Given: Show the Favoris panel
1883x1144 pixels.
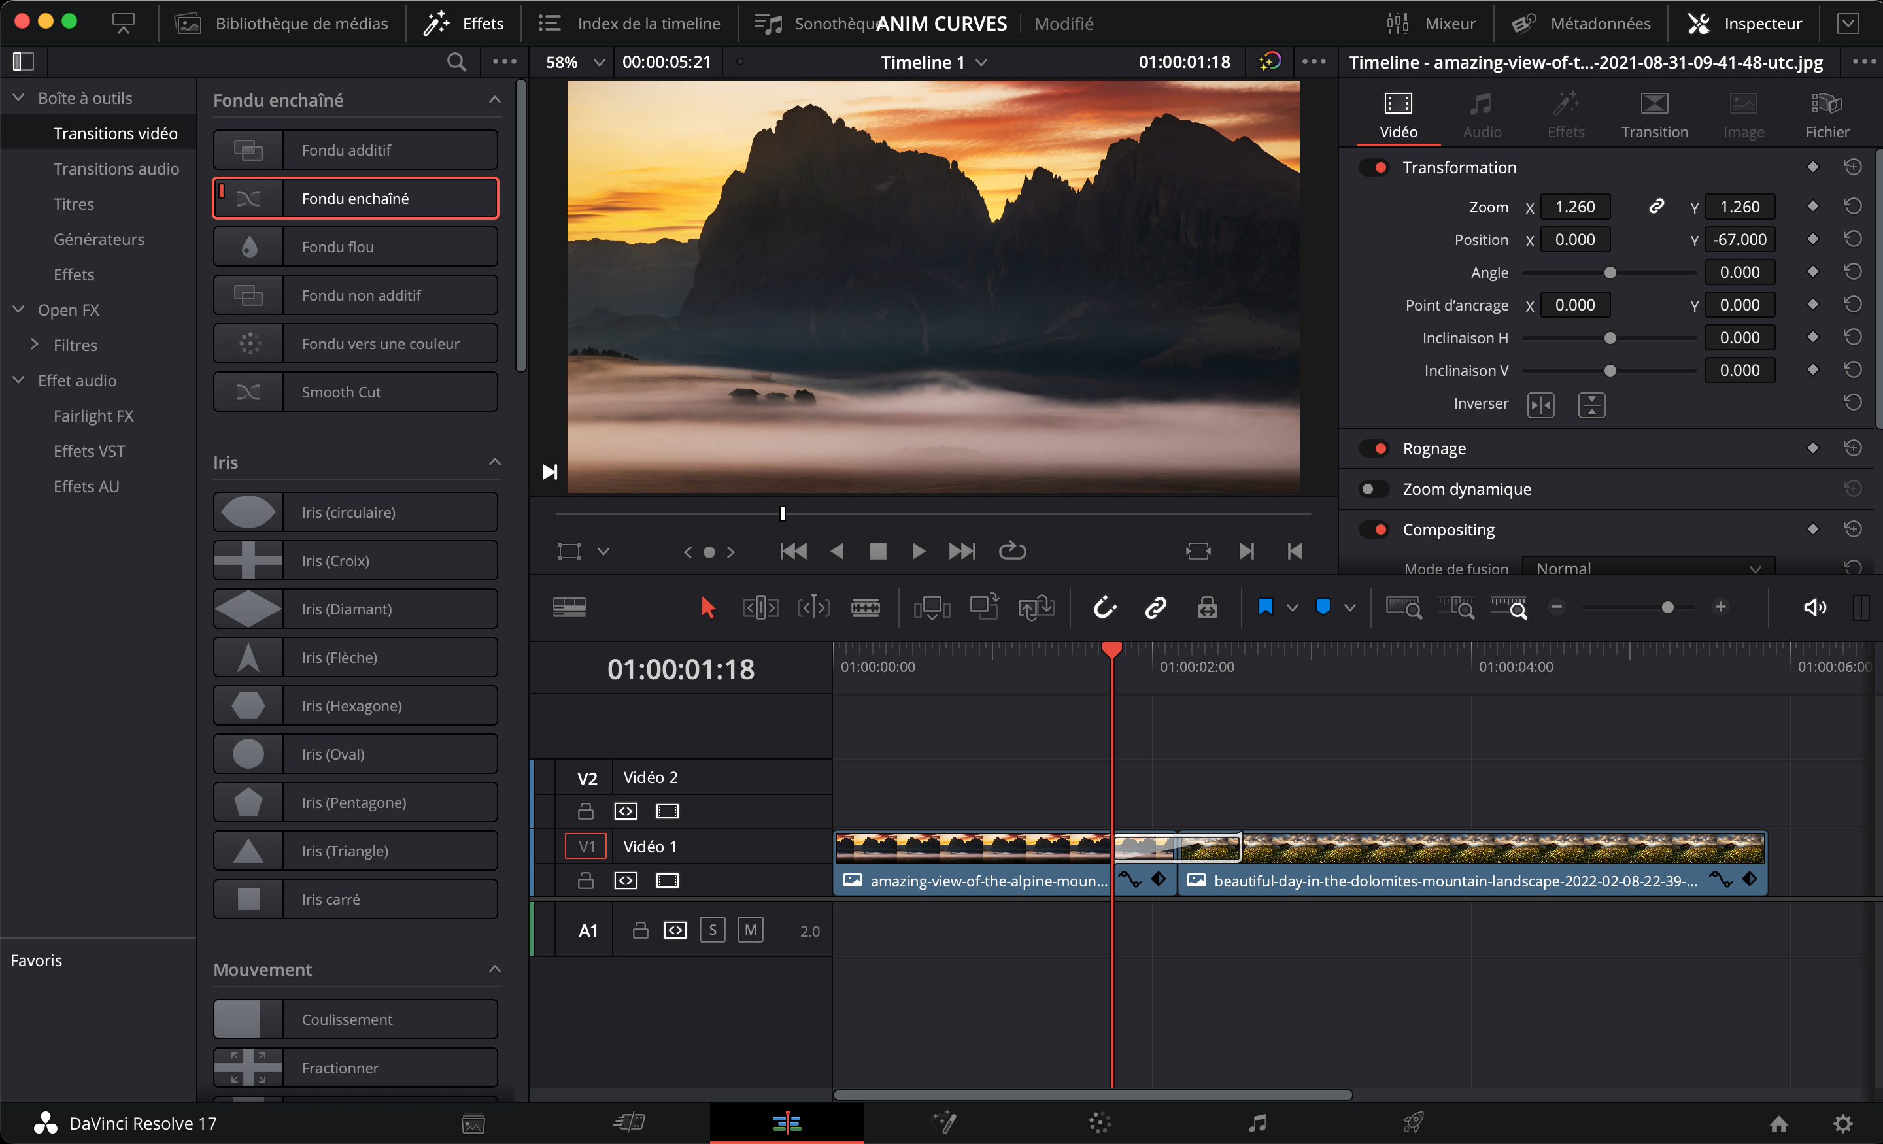Looking at the screenshot, I should click(x=36, y=960).
